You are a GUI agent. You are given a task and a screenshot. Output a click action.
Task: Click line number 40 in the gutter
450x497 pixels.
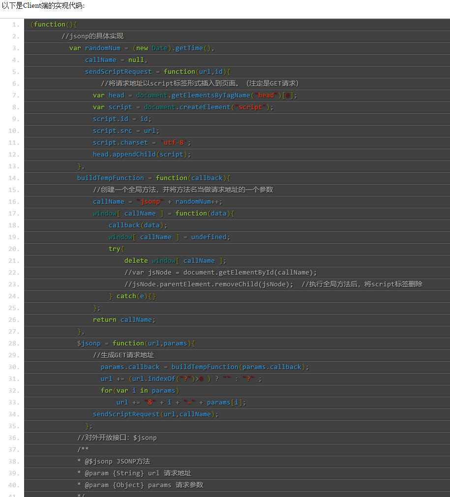click(x=14, y=485)
